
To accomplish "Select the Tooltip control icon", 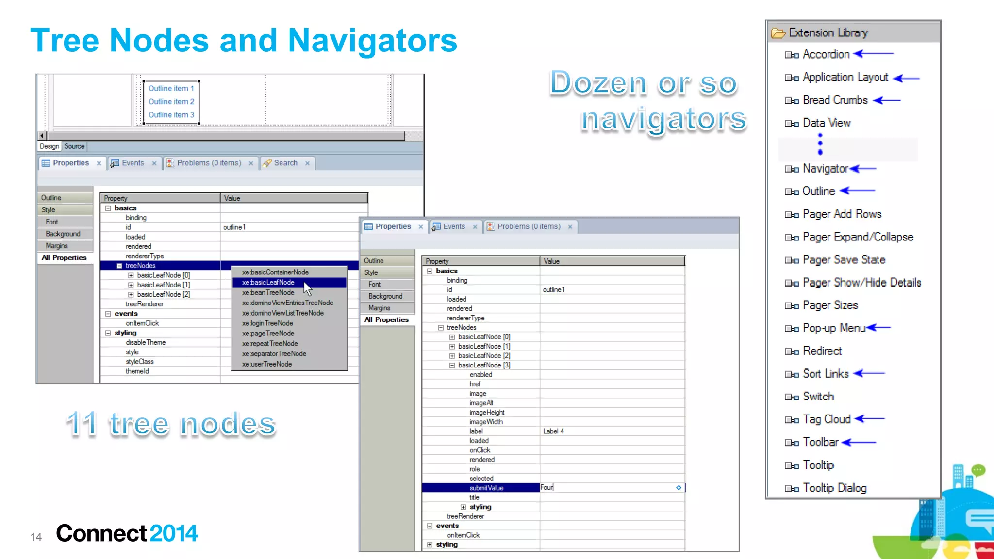I will click(x=792, y=465).
